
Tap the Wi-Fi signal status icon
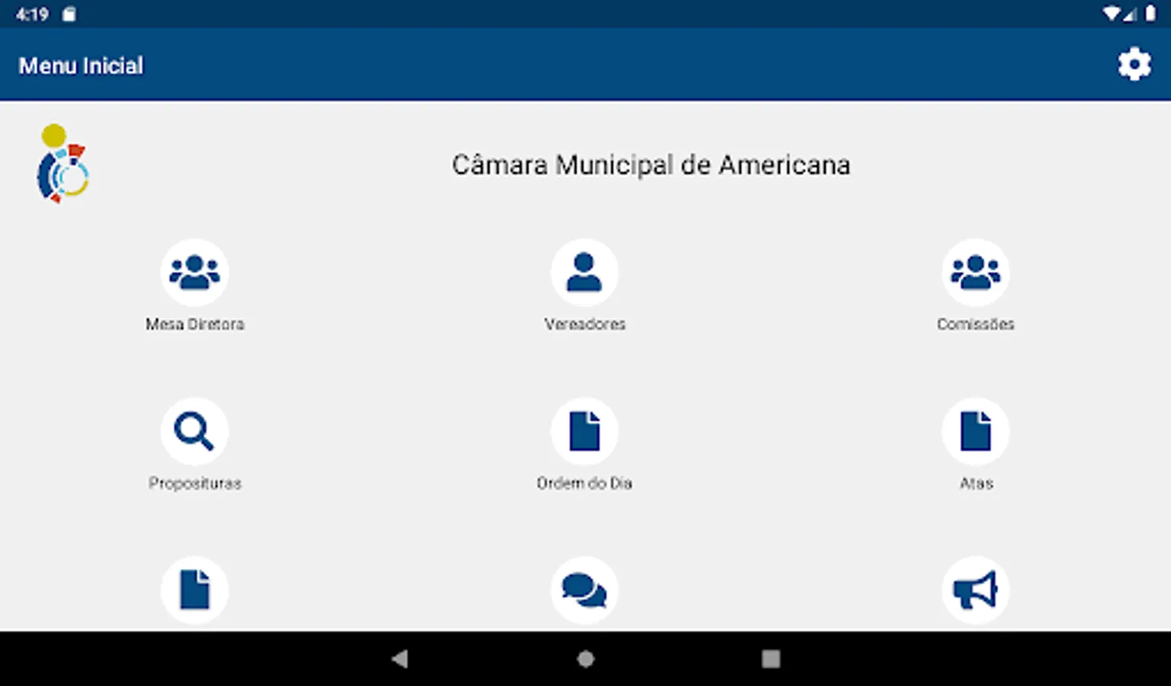pyautogui.click(x=1112, y=14)
